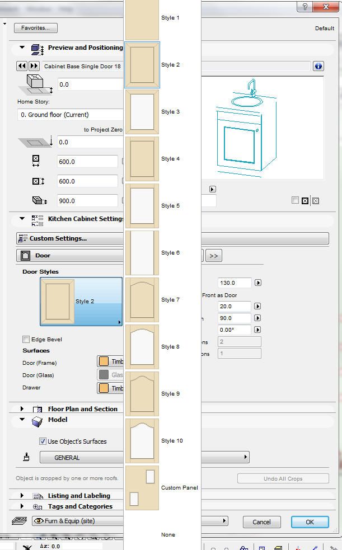Open Door Styles Style 2 popup
The width and height of the screenshot is (342, 550).
[x=81, y=302]
